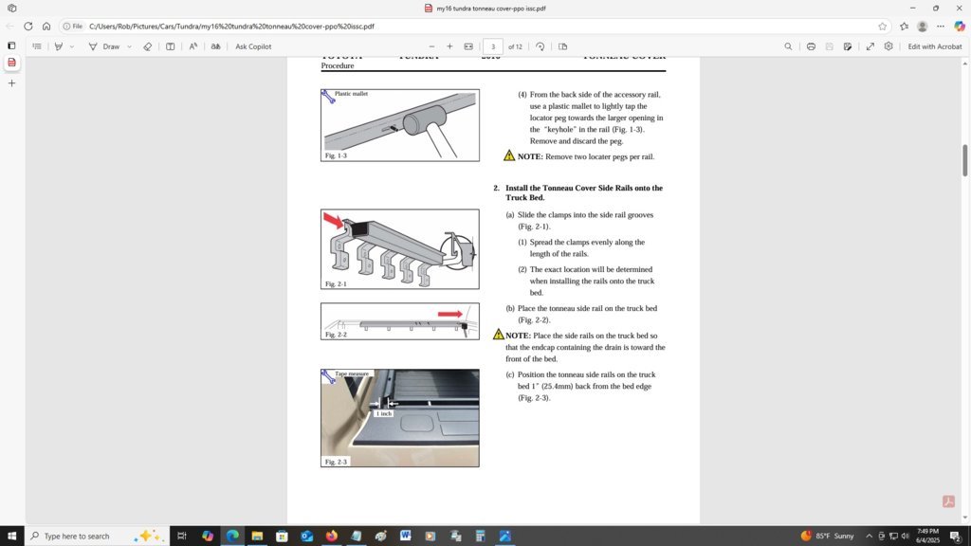Screen dimensions: 971x546
Task: Open tab actions menu
Action: (11, 8)
